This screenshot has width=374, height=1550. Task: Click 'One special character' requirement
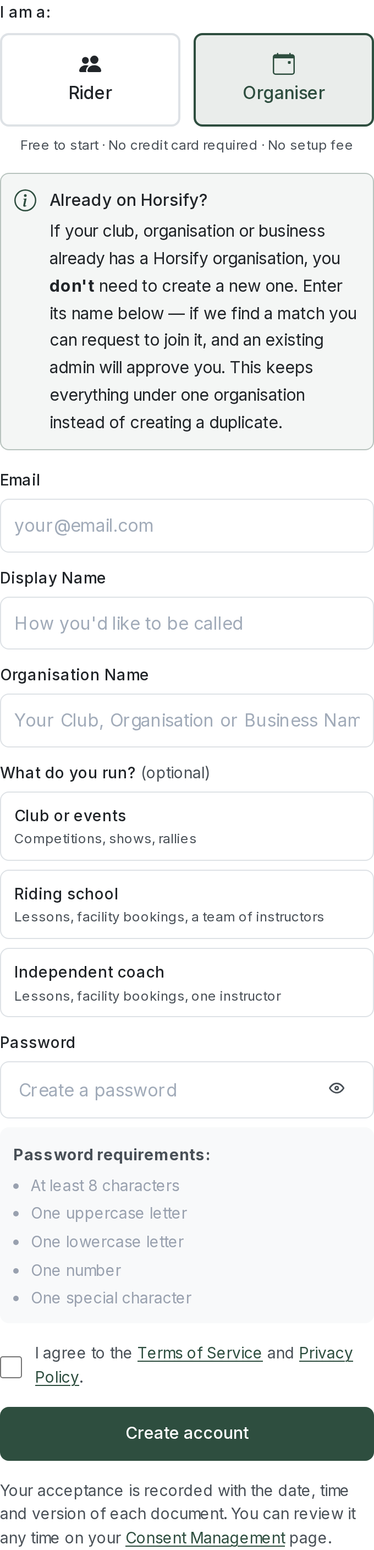point(111,1298)
